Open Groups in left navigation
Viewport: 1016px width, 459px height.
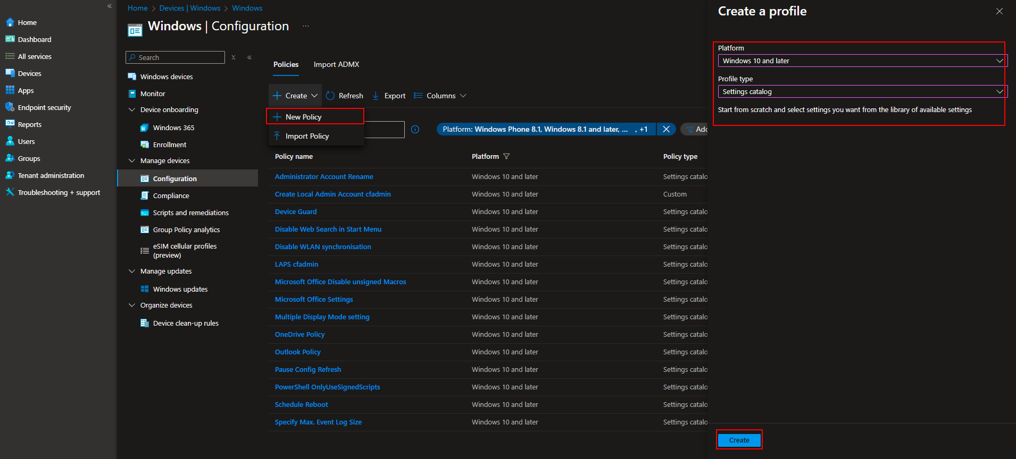(x=29, y=158)
